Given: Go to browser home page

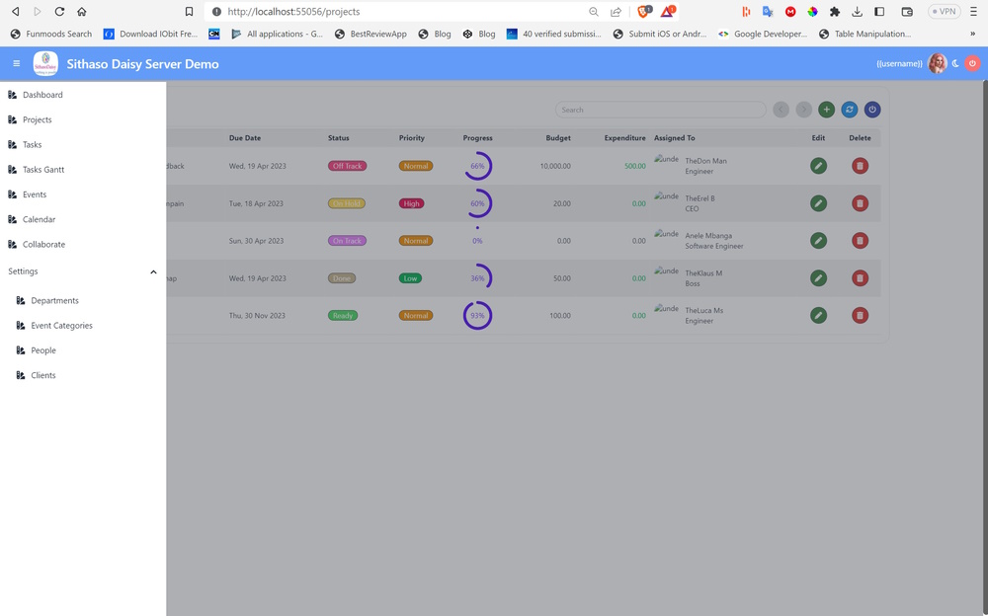Looking at the screenshot, I should [x=81, y=11].
